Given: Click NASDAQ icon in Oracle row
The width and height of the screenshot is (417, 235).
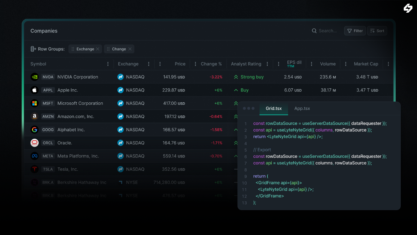Looking at the screenshot, I should pyautogui.click(x=120, y=143).
